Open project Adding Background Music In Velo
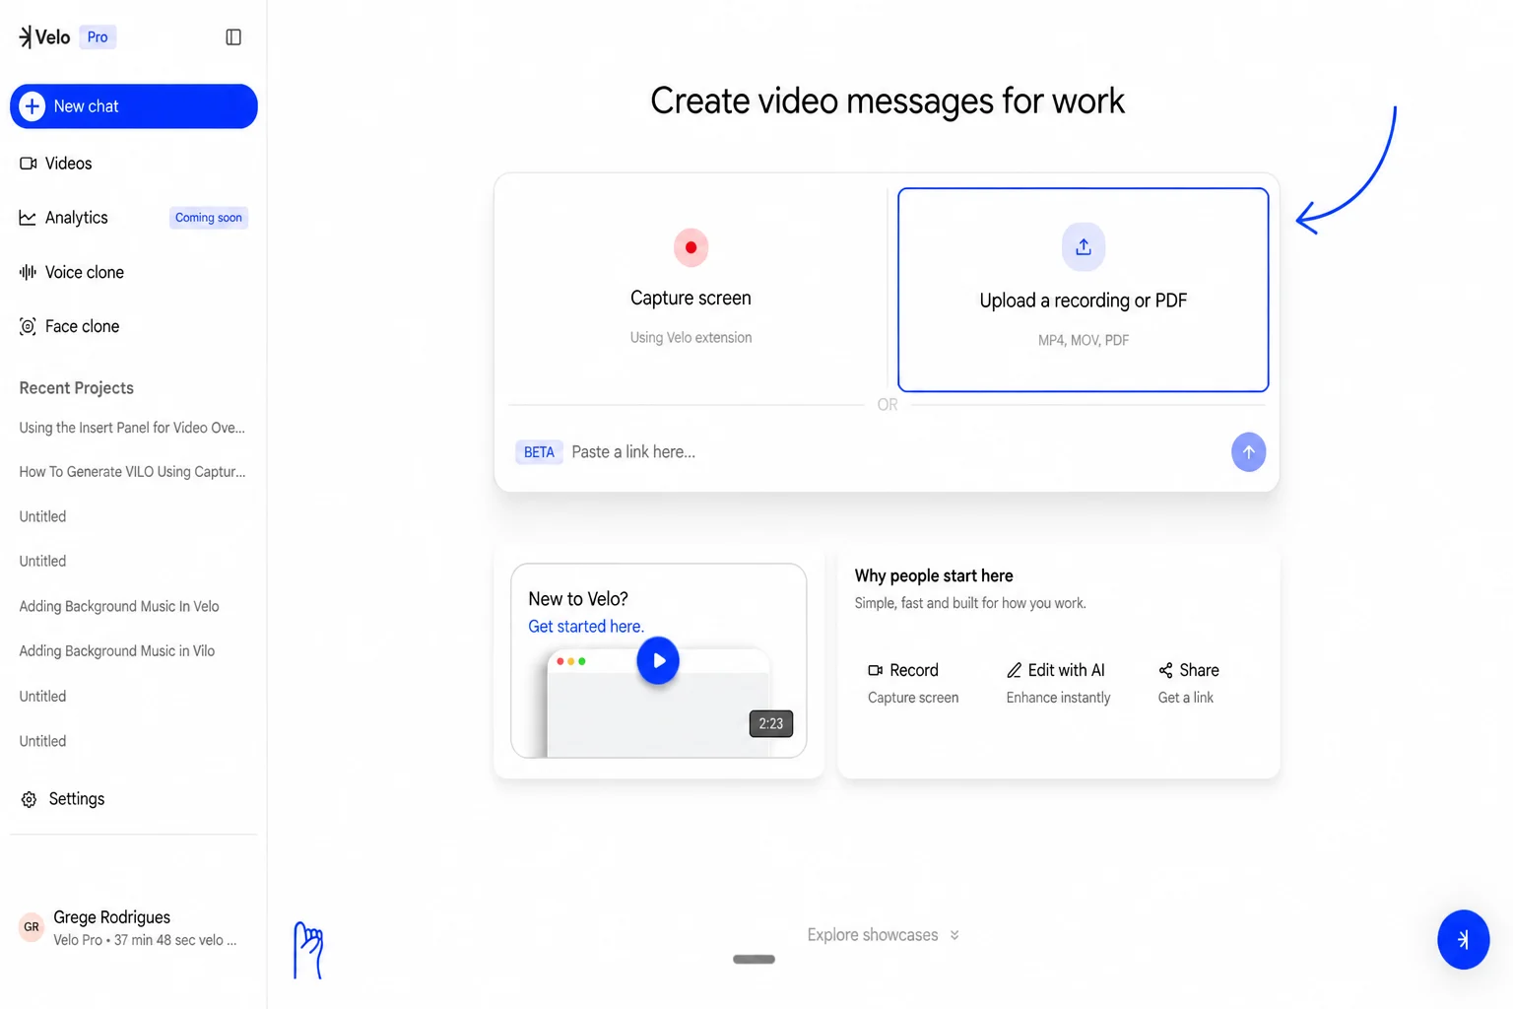1513x1009 pixels. (x=119, y=606)
